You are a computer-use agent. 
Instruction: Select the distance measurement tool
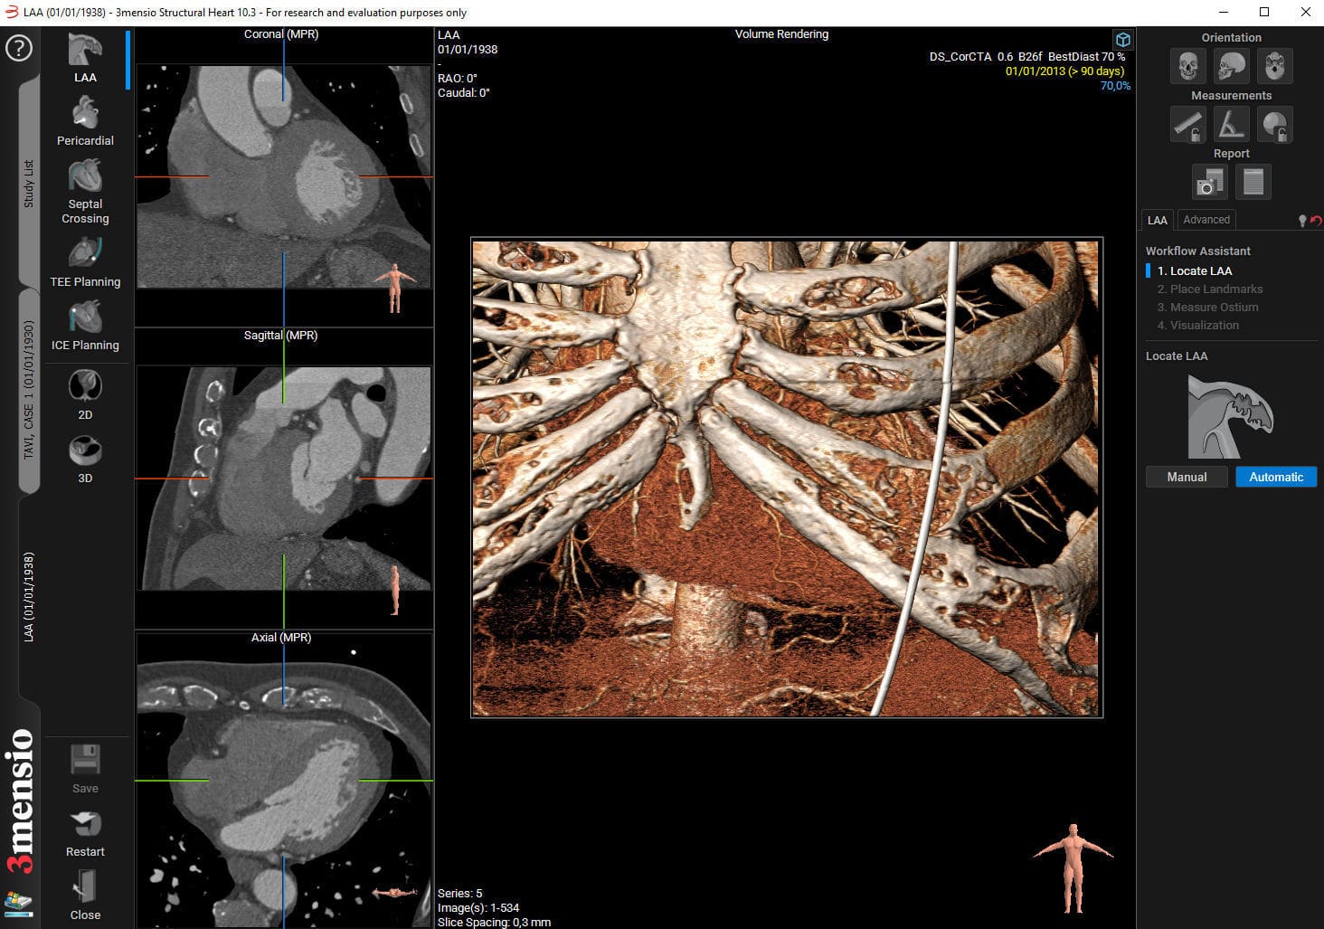(x=1187, y=124)
